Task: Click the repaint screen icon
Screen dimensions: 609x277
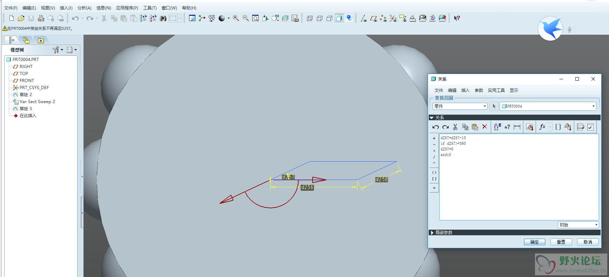Action: pos(192,18)
